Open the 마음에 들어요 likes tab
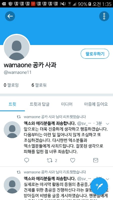The width and height of the screenshot is (113, 200). [x=96, y=104]
